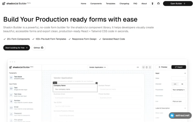
Task: Click the Placeholder field 'Your company n'
Action: [x=179, y=90]
